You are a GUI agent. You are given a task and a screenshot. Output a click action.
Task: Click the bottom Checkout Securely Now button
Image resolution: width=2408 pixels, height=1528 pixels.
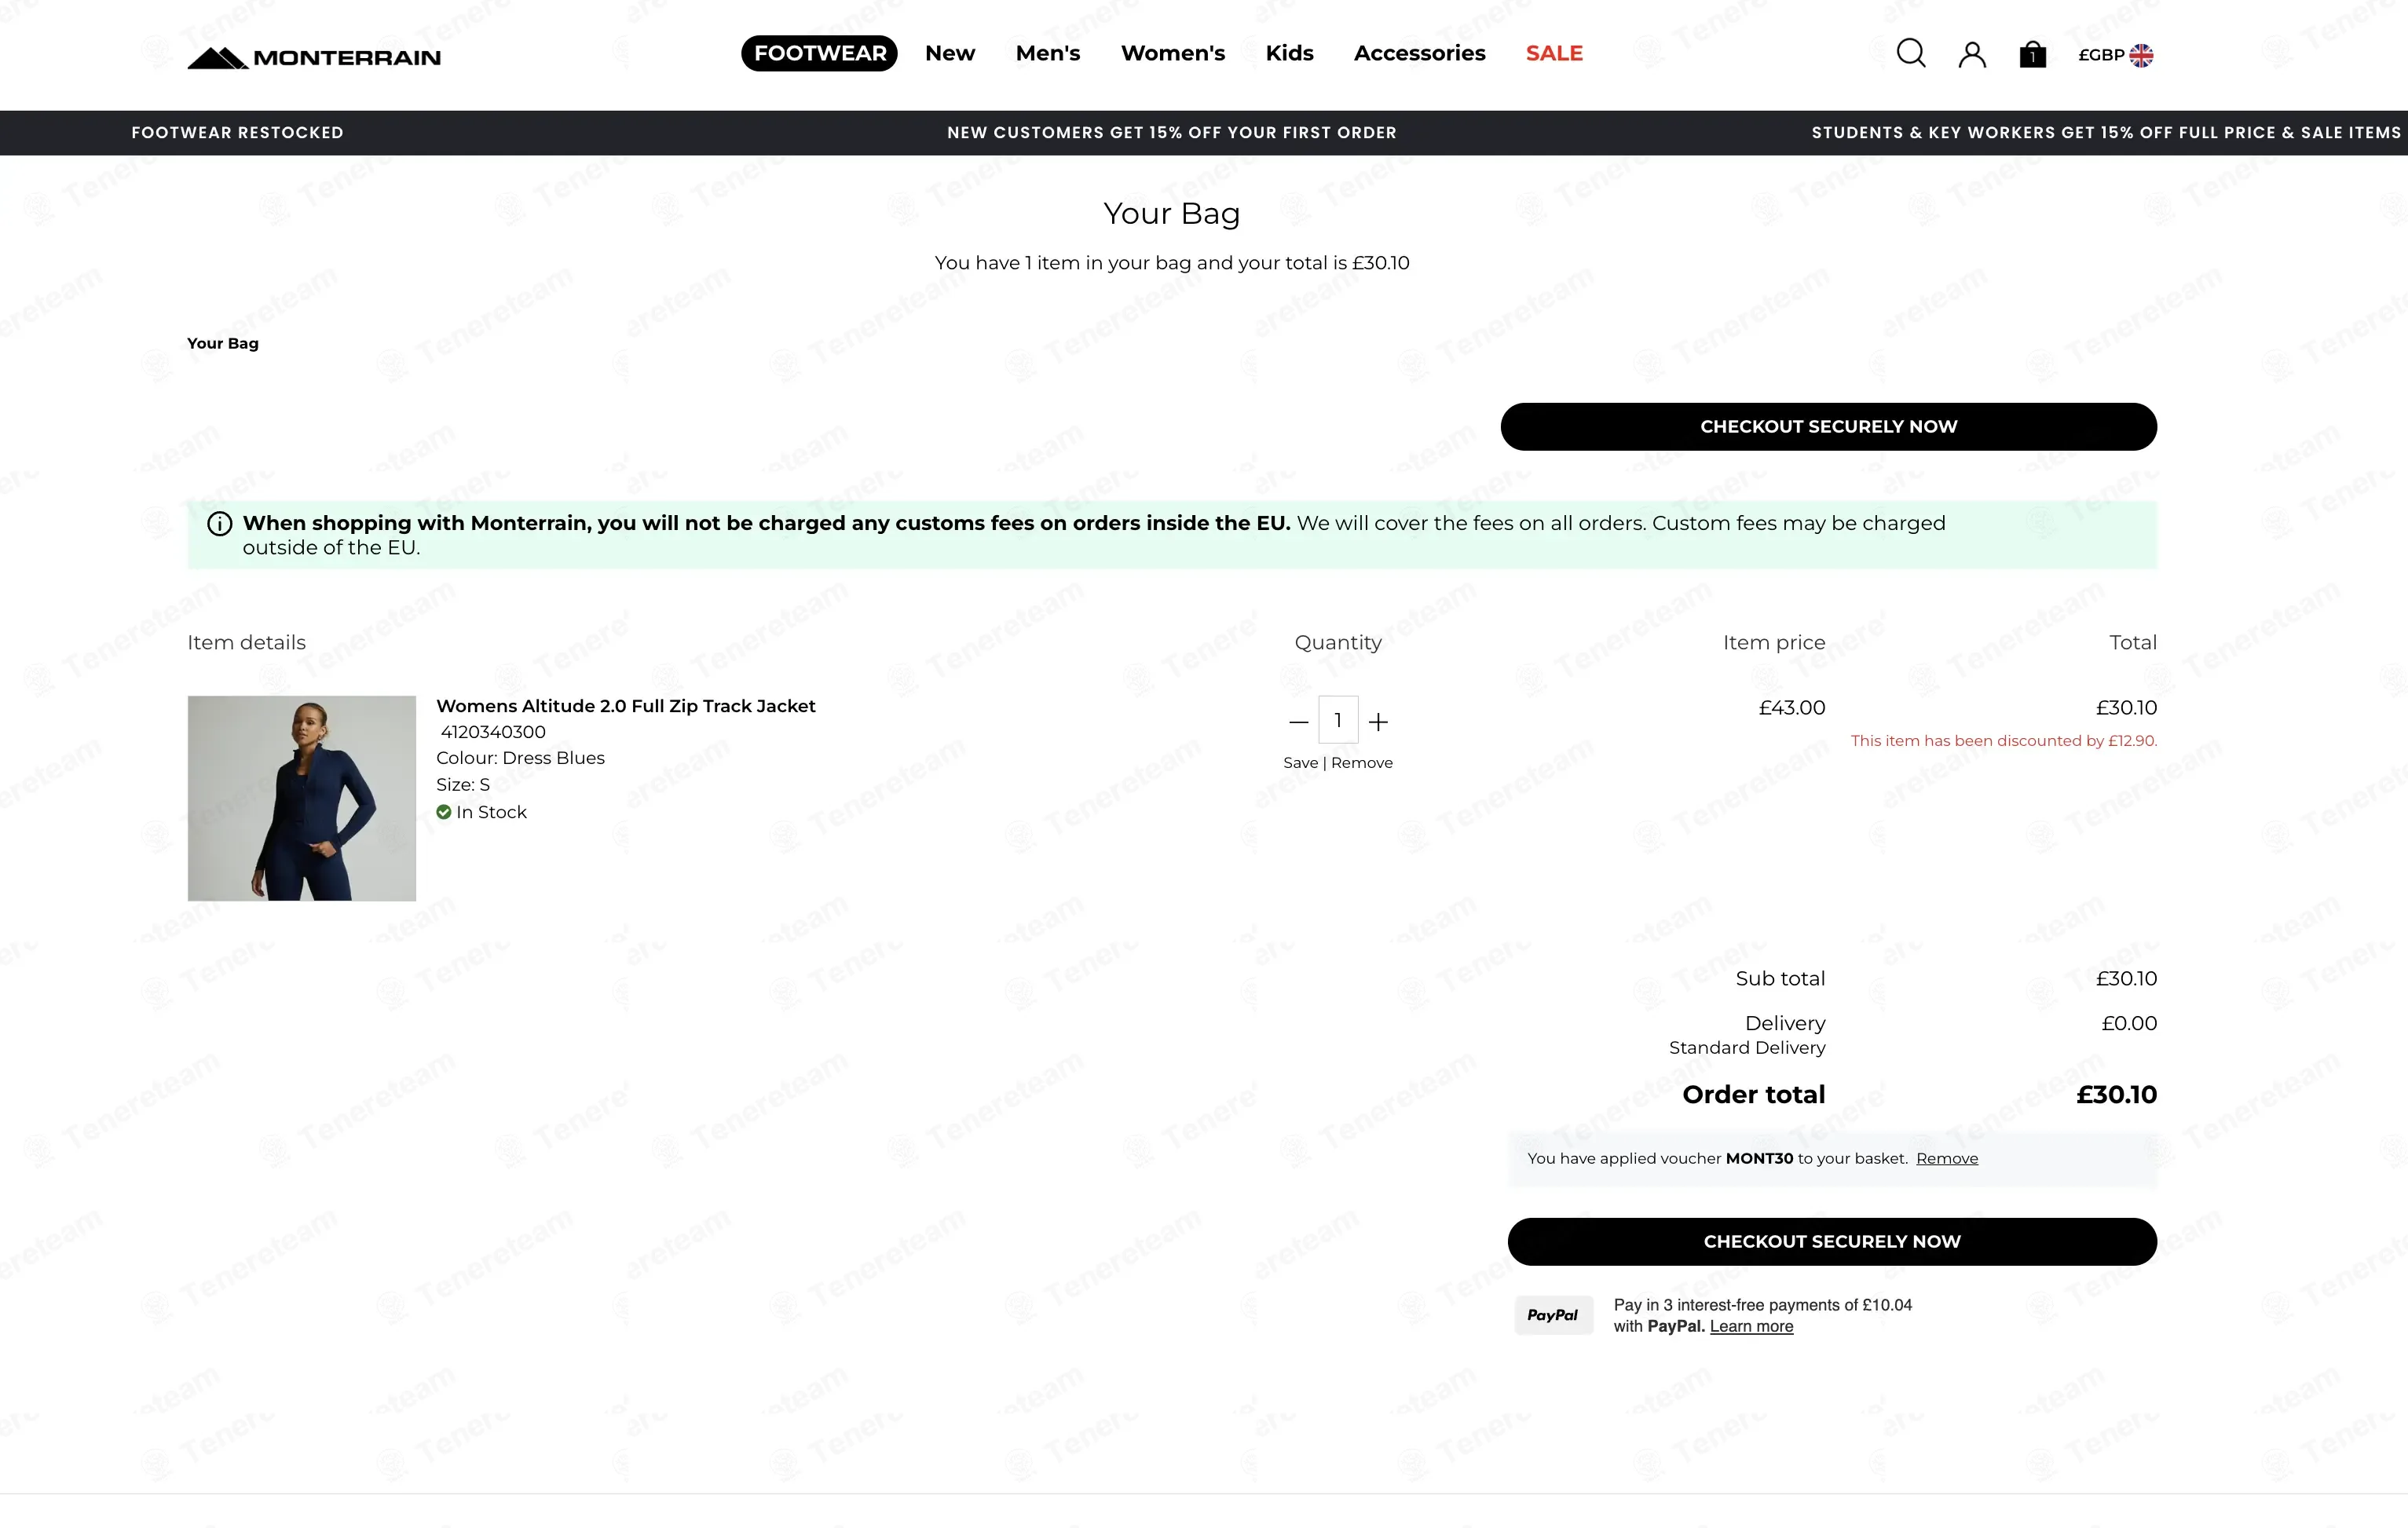click(x=1832, y=1242)
